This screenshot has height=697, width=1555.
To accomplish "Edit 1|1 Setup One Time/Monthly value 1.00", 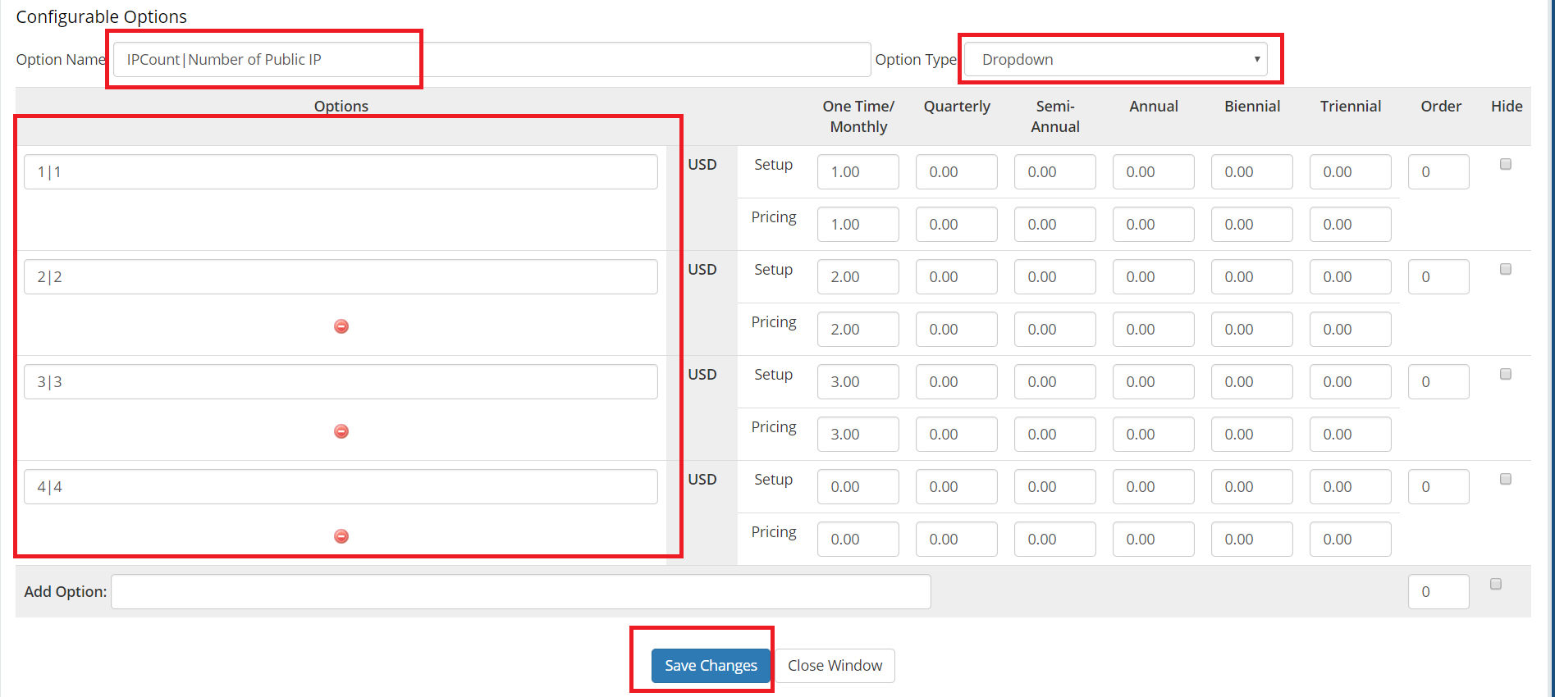I will (858, 172).
